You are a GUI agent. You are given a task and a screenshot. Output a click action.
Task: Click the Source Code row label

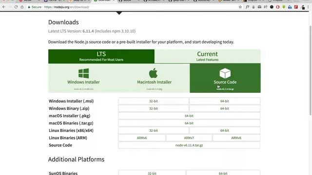click(60, 145)
